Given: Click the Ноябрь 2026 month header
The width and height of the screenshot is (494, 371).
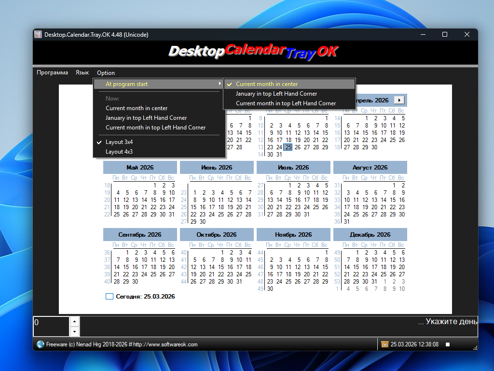Looking at the screenshot, I should (x=293, y=235).
